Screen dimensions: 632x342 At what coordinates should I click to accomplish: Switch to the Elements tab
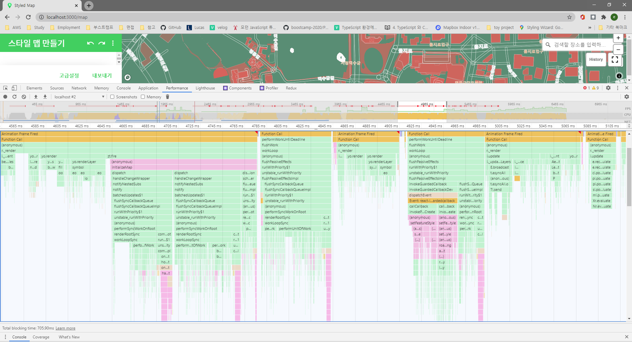click(x=34, y=88)
